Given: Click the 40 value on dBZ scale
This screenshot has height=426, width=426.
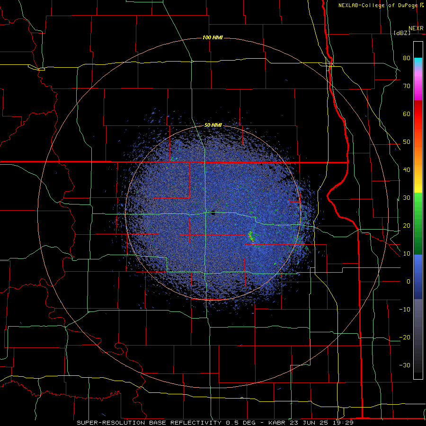Looking at the screenshot, I should coord(407,170).
